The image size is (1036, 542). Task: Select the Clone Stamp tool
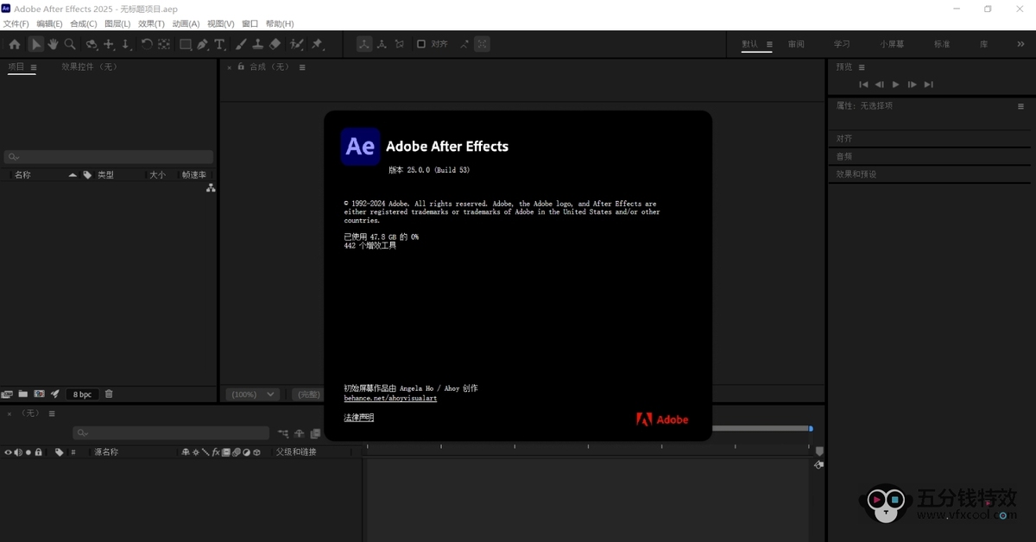(257, 44)
